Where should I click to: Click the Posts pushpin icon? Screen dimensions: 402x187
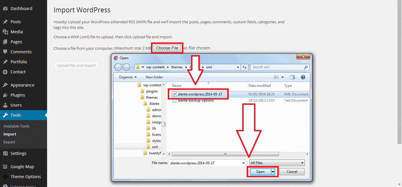pyautogui.click(x=5, y=22)
